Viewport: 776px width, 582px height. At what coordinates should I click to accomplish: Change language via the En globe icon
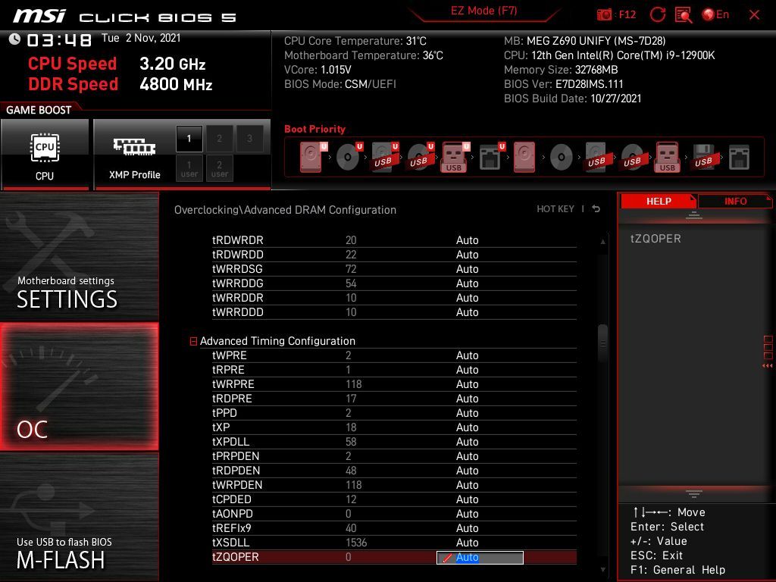[x=715, y=14]
